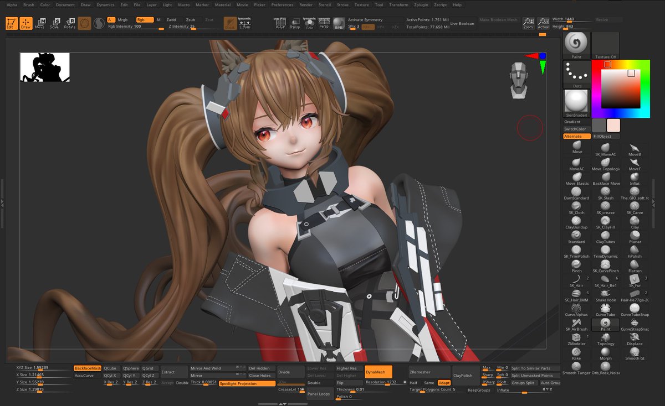The image size is (665, 406).
Task: Select the DamStandard brush
Action: pos(577,194)
